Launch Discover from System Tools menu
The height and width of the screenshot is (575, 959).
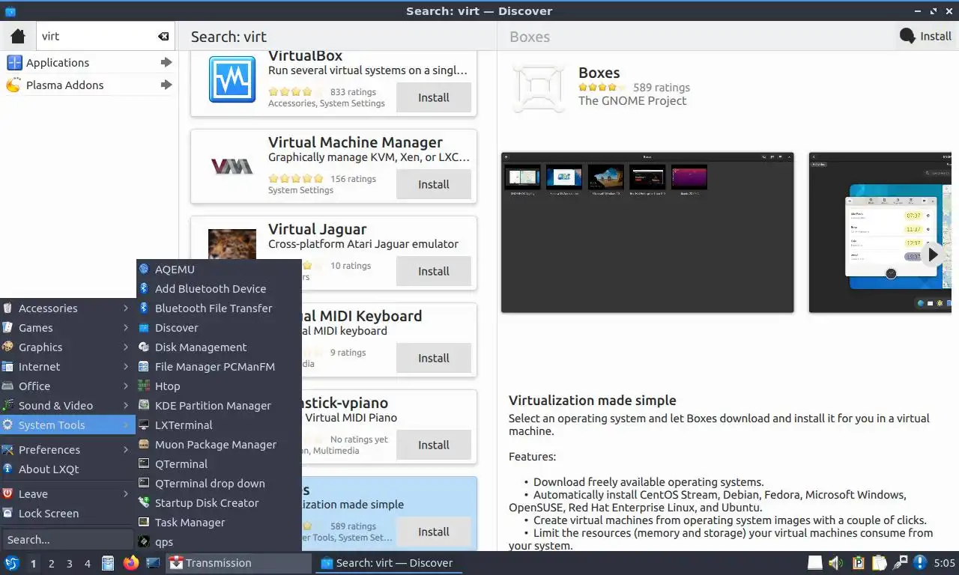point(219,328)
